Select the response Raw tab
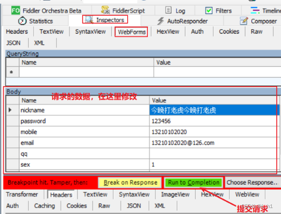 pyautogui.click(x=104, y=206)
